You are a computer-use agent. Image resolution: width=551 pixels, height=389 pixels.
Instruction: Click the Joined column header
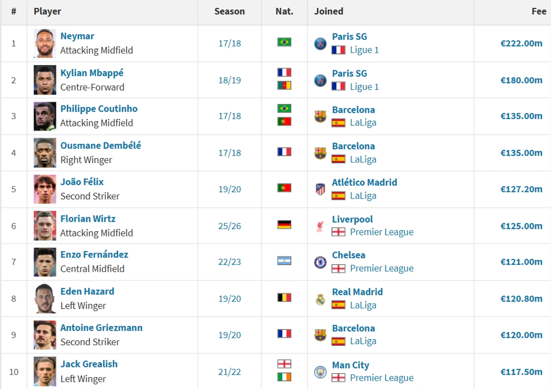[x=329, y=11]
